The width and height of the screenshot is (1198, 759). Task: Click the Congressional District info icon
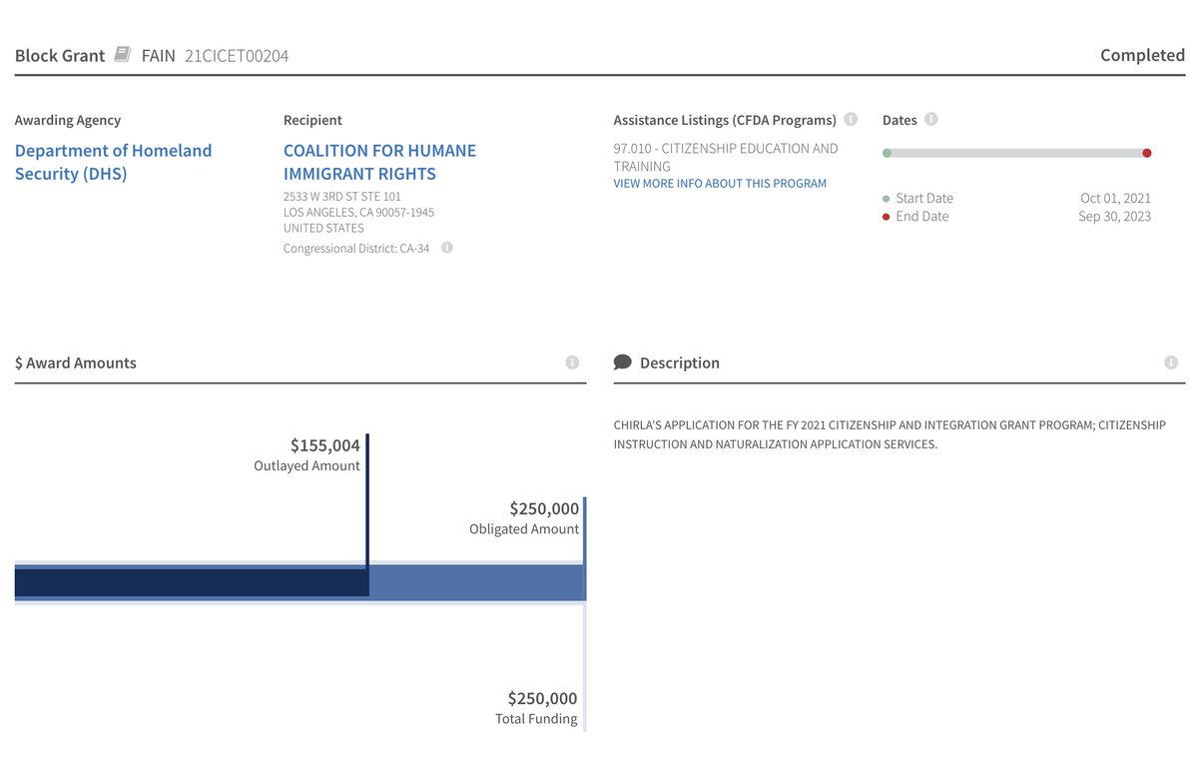(447, 248)
